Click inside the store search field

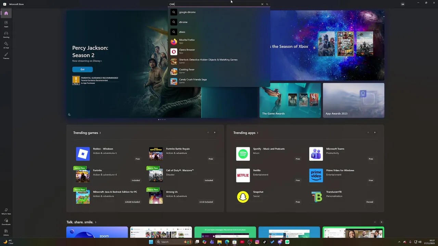215,4
